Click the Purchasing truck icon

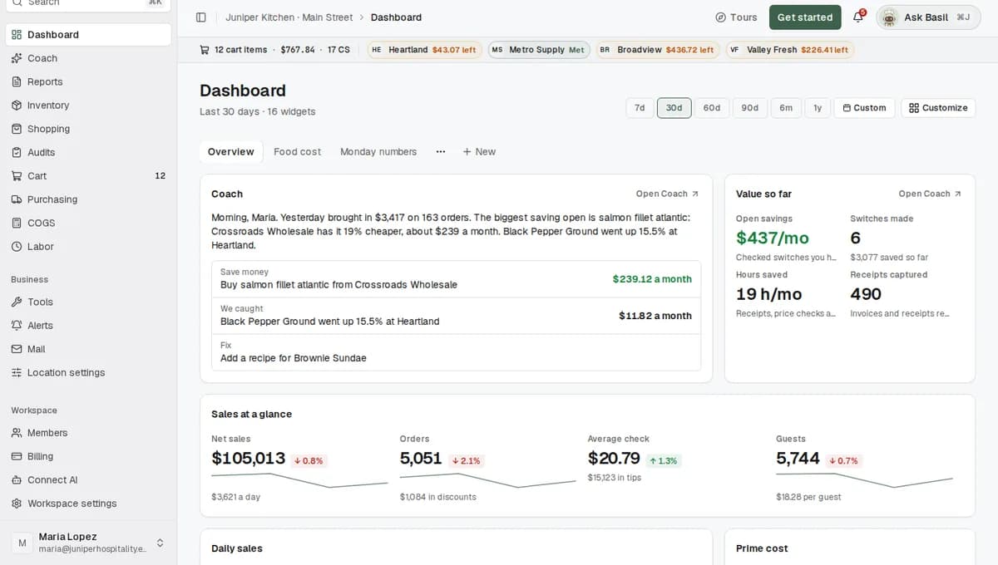17,199
